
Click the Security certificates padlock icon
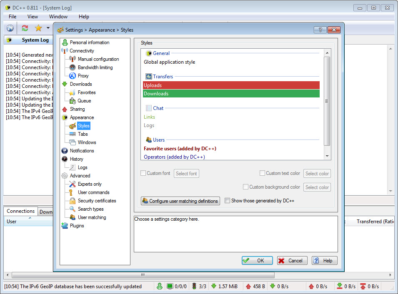pyautogui.click(x=73, y=201)
